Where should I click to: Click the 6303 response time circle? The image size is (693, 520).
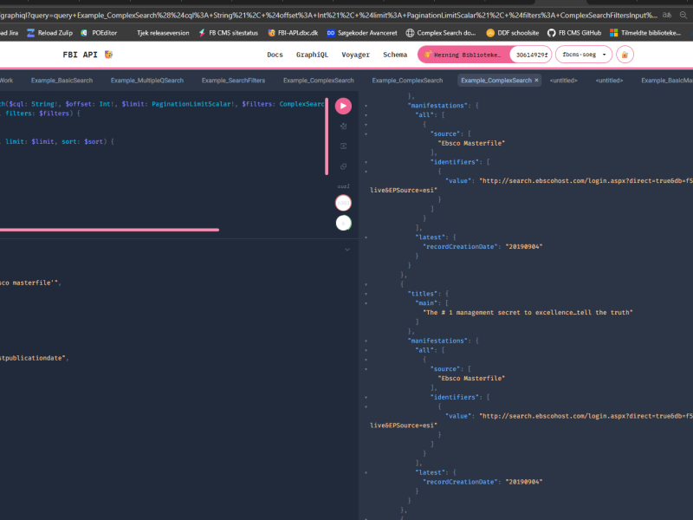[x=343, y=203]
